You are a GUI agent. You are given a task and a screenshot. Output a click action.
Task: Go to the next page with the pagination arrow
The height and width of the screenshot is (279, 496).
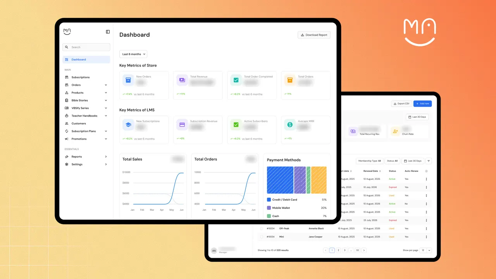[364, 250]
